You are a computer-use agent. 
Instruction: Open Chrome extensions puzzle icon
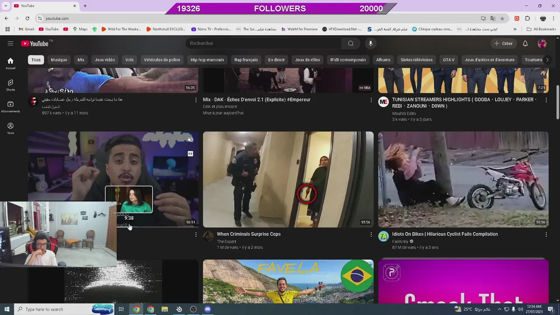tap(528, 18)
